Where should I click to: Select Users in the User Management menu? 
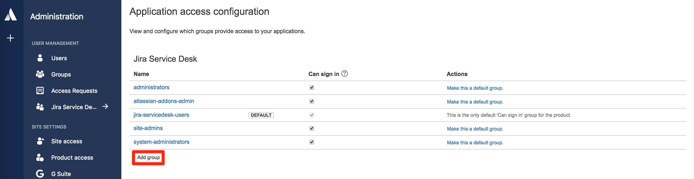click(59, 58)
